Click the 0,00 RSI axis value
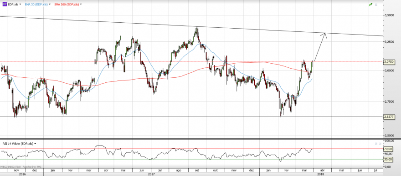 pyautogui.click(x=388, y=166)
